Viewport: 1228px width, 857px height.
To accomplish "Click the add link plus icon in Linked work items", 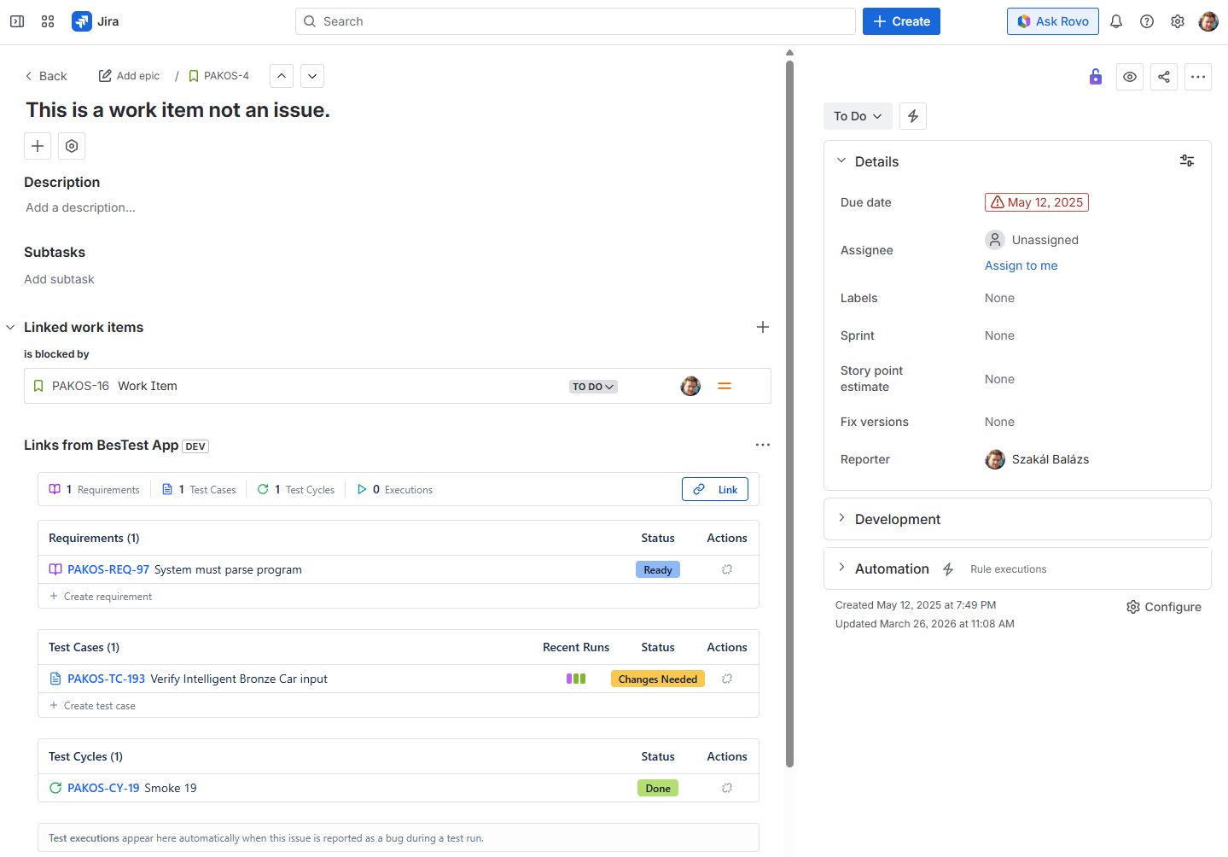I will [x=763, y=327].
